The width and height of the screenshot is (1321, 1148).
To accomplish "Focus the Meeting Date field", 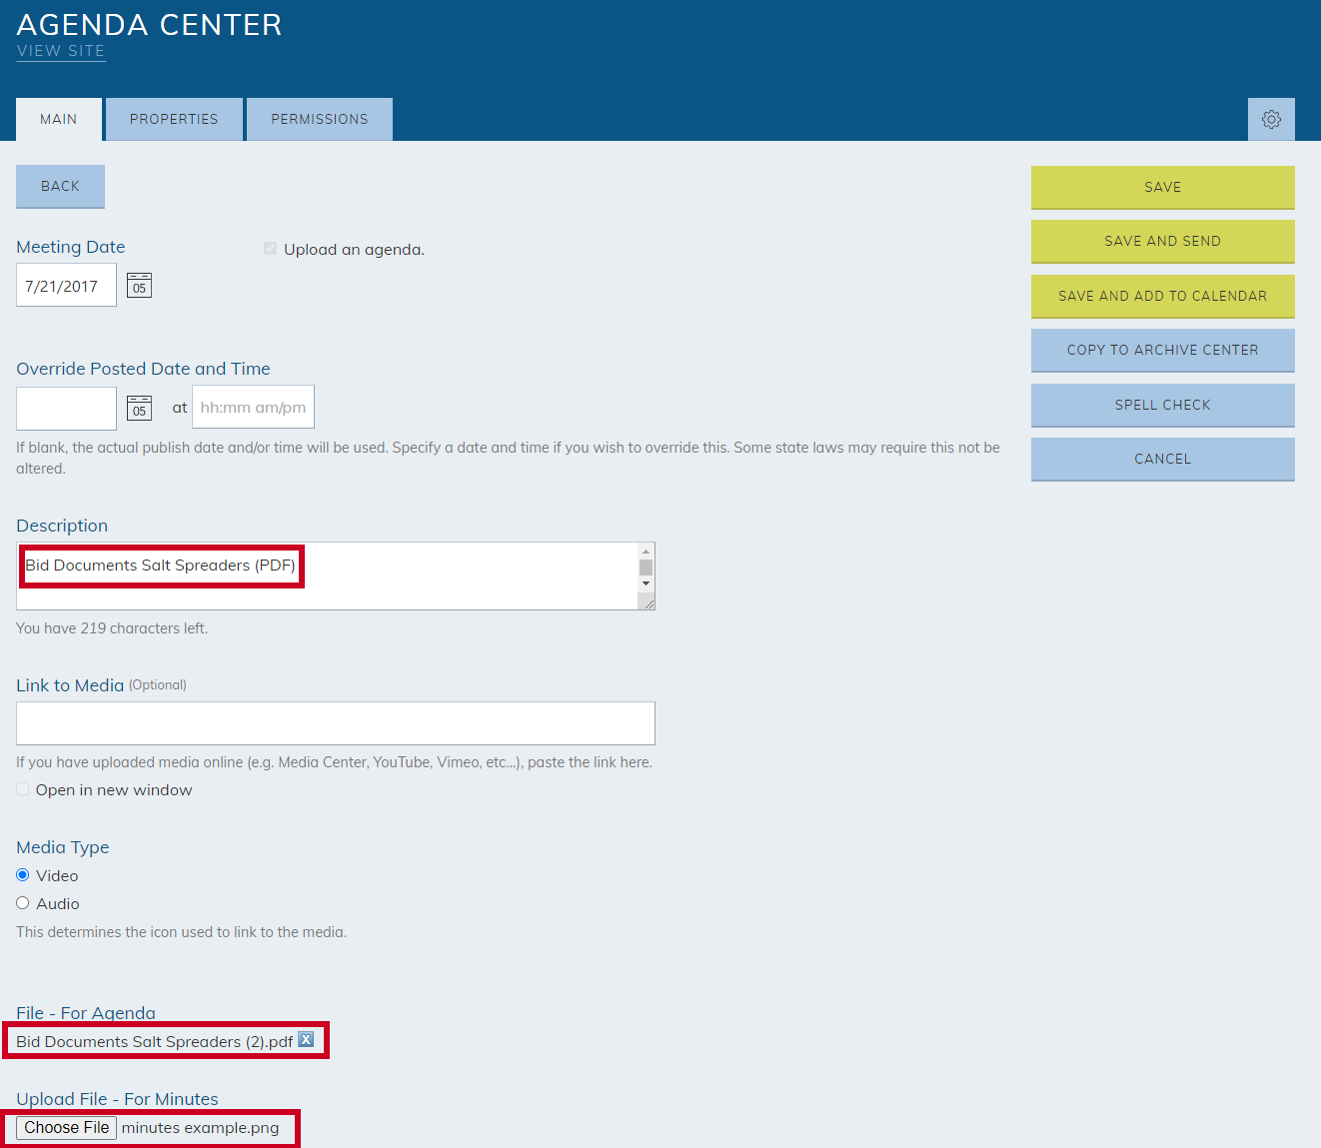I will click(66, 285).
